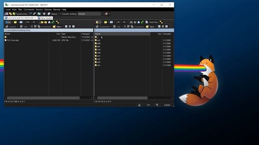Click the remote Delete X icon
Screen dimensions: 259x145
pyautogui.click(x=125, y=27)
